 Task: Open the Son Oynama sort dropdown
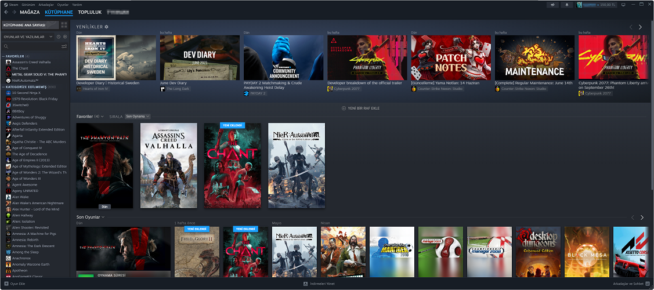tap(138, 116)
